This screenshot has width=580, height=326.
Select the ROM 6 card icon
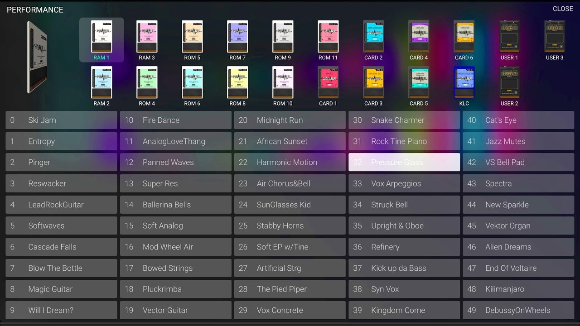[x=192, y=82]
